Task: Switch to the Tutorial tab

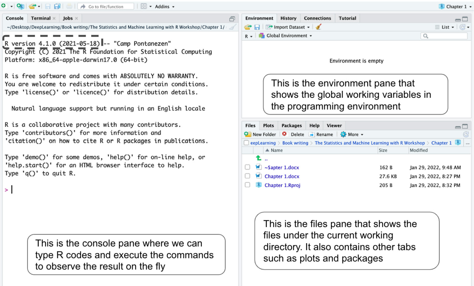Action: tap(347, 18)
